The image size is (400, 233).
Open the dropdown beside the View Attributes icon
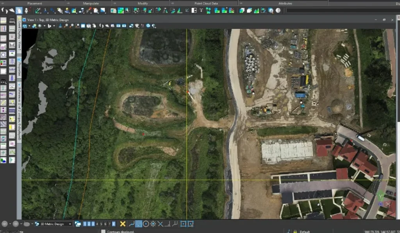tap(29, 25)
